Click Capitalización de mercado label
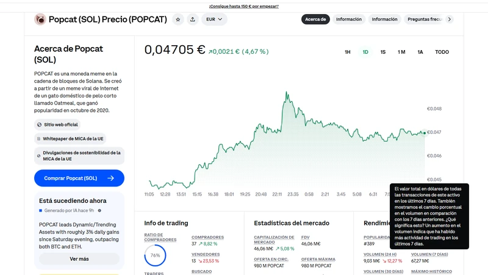488x275 pixels. tap(274, 240)
